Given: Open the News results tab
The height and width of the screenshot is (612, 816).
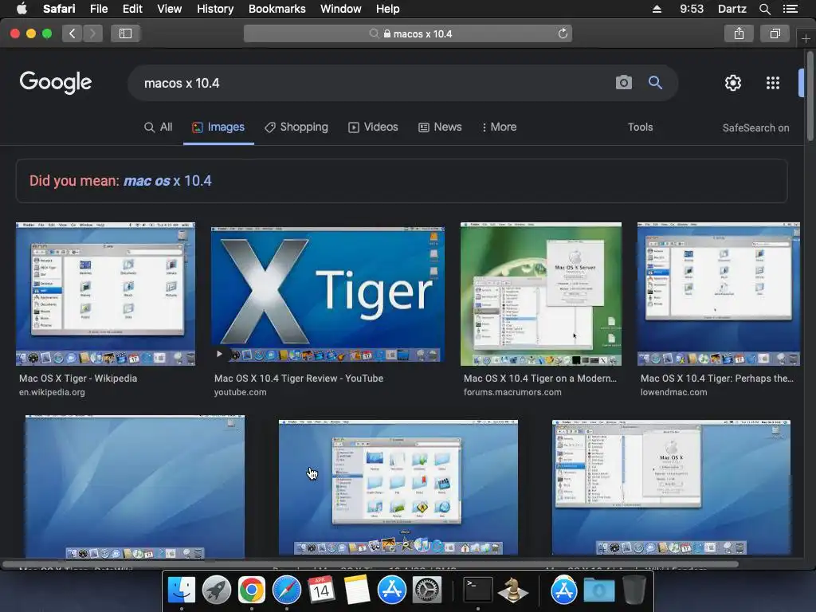Looking at the screenshot, I should point(440,127).
